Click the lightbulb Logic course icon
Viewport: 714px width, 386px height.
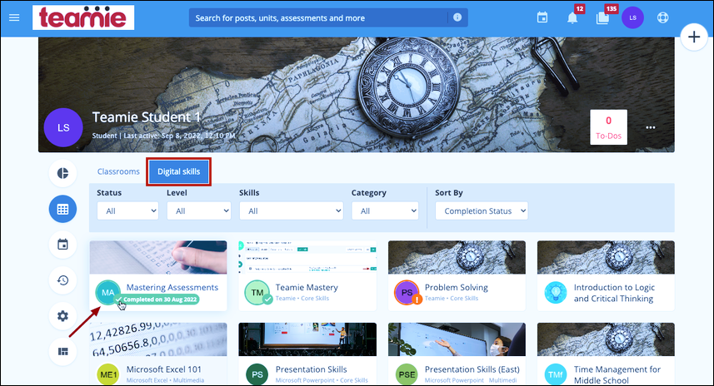556,292
